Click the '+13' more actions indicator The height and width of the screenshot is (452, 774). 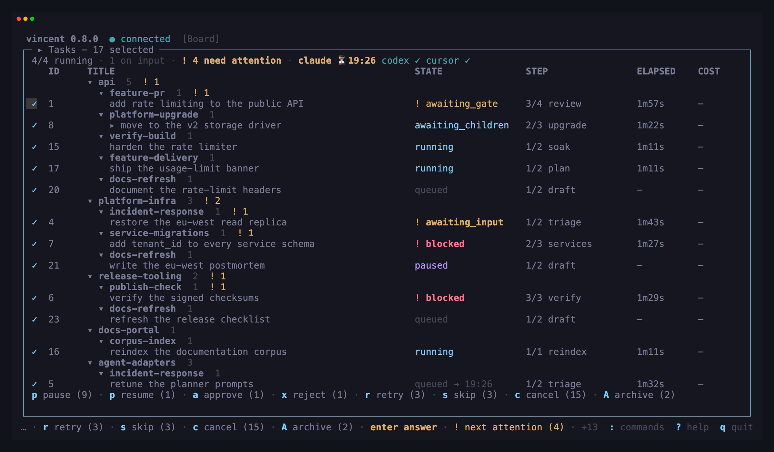(589, 427)
